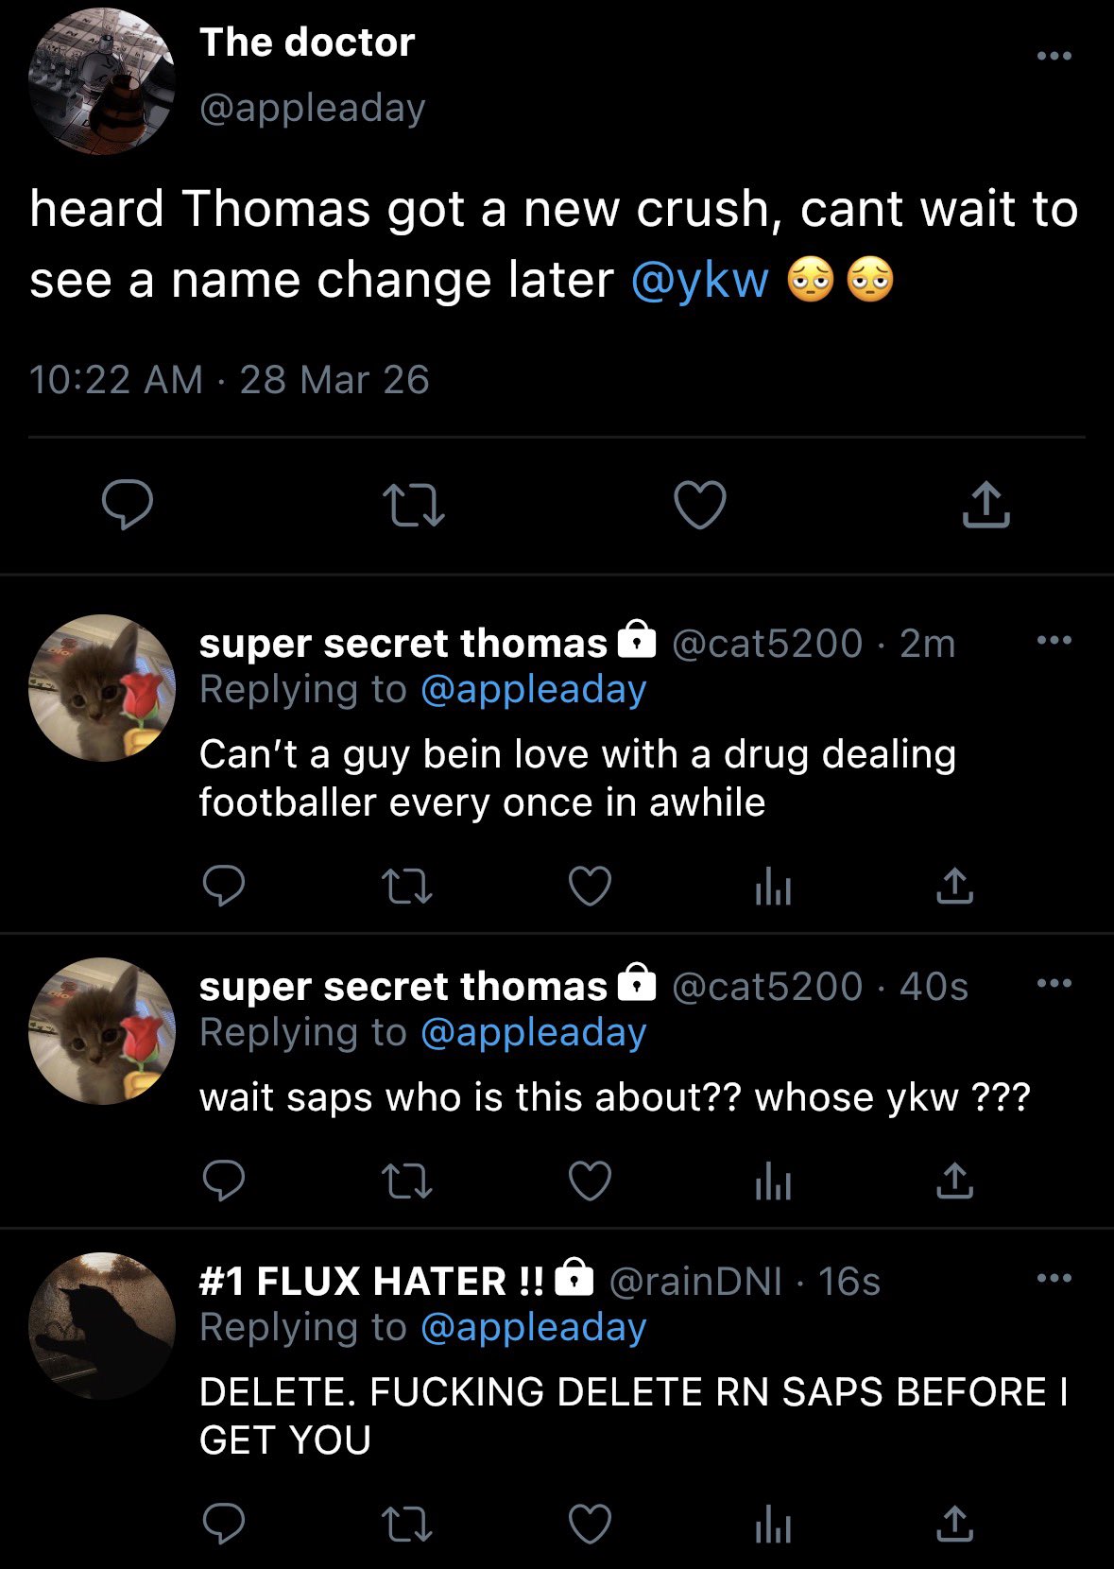Share The doctor's main tweet
This screenshot has width=1114, height=1569.
pos(985,504)
